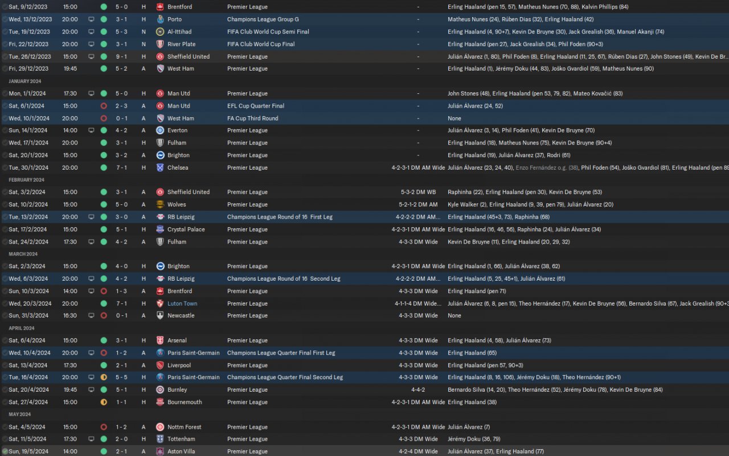Viewport: 729px width, 456px height.
Task: Select 'Champions League Quarter Final First Leg' text
Action: point(281,353)
